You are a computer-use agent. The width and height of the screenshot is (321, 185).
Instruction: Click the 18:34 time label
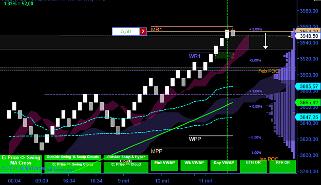[96, 181]
